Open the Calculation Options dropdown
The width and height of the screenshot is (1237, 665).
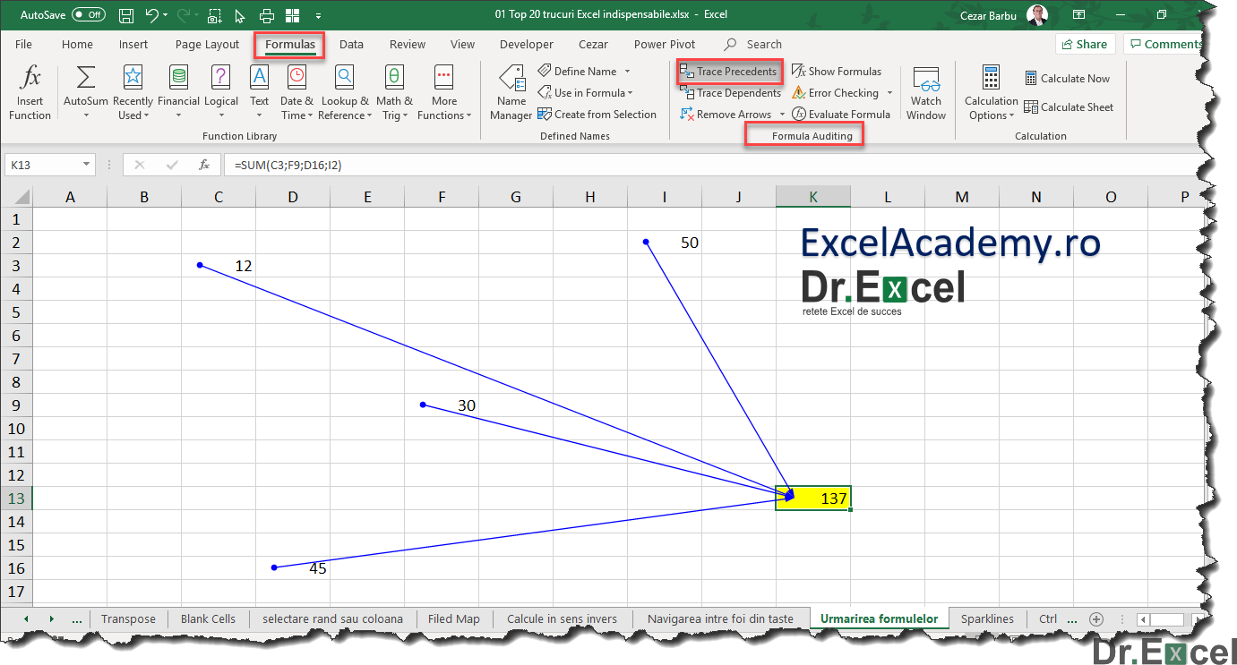[991, 92]
